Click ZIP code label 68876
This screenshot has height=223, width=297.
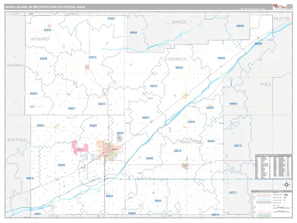tap(30, 178)
